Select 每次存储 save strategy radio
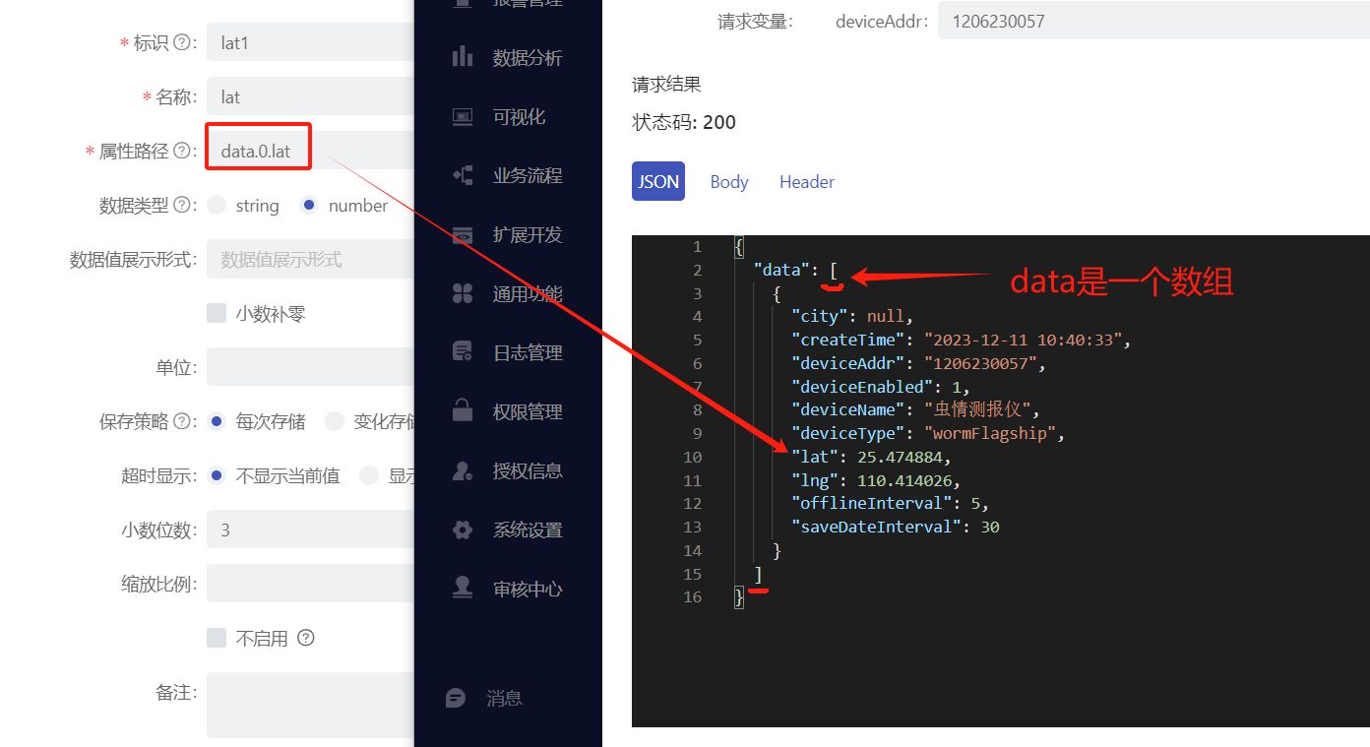1370x747 pixels. point(217,421)
